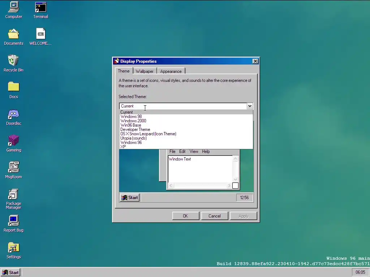Viewport: 370px width, 277px height.
Task: Select the WELCOME markdown file icon
Action: point(40,37)
